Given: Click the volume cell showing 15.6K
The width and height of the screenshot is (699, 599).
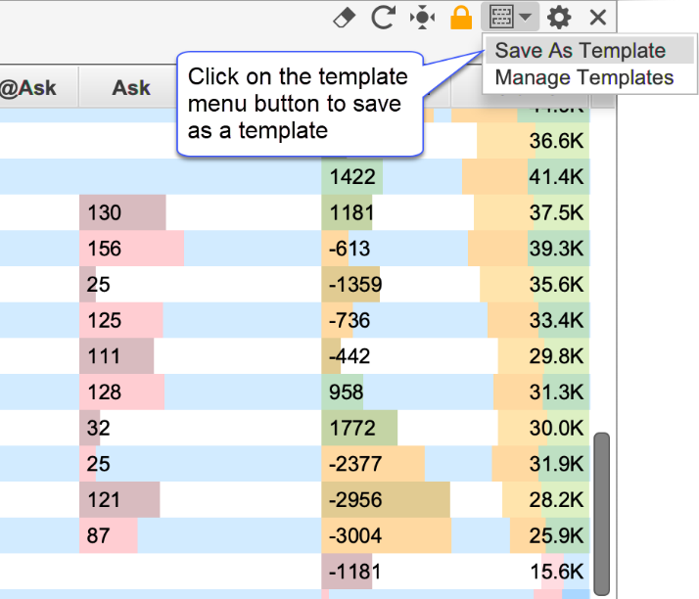Looking at the screenshot, I should coord(556,572).
